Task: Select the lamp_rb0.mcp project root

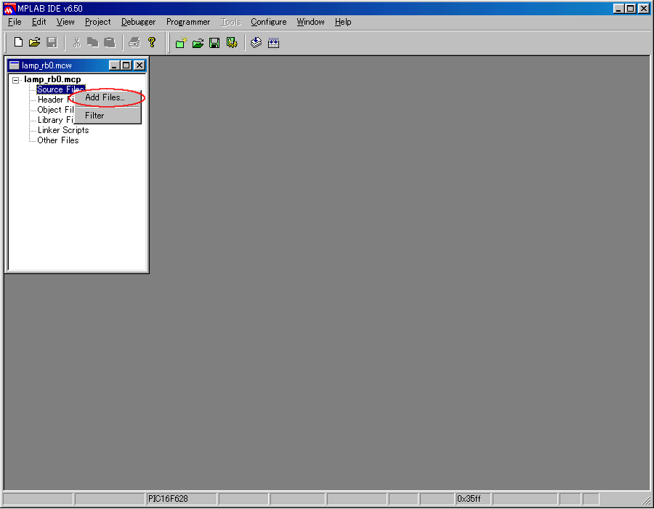Action: pos(52,79)
